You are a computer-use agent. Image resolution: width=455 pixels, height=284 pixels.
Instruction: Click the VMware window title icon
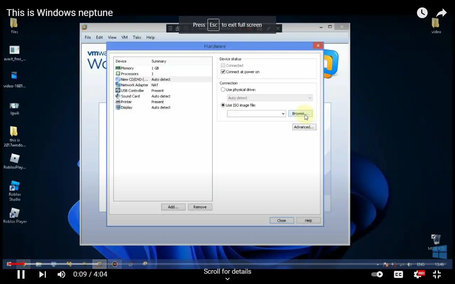click(x=84, y=27)
